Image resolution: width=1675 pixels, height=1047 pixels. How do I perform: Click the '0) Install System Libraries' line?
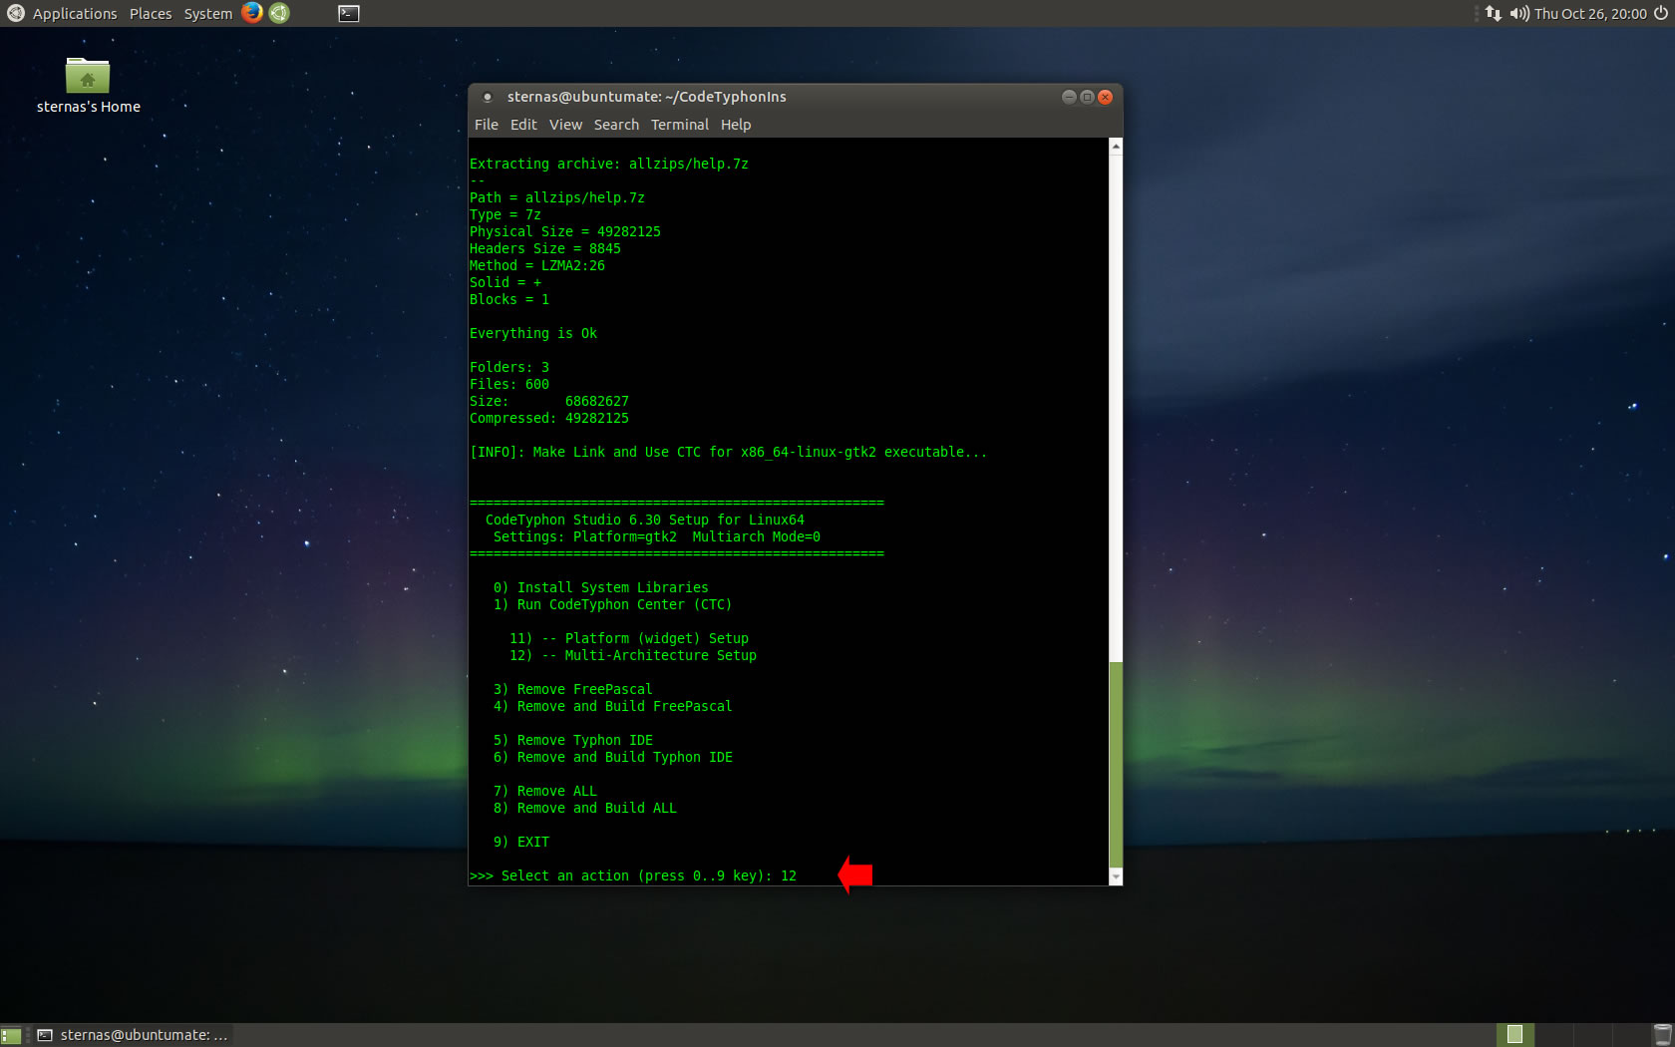(x=601, y=588)
